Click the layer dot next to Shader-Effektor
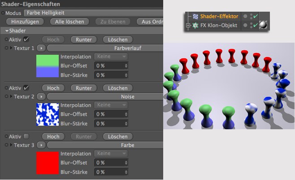The image size is (295, 180). click(246, 16)
